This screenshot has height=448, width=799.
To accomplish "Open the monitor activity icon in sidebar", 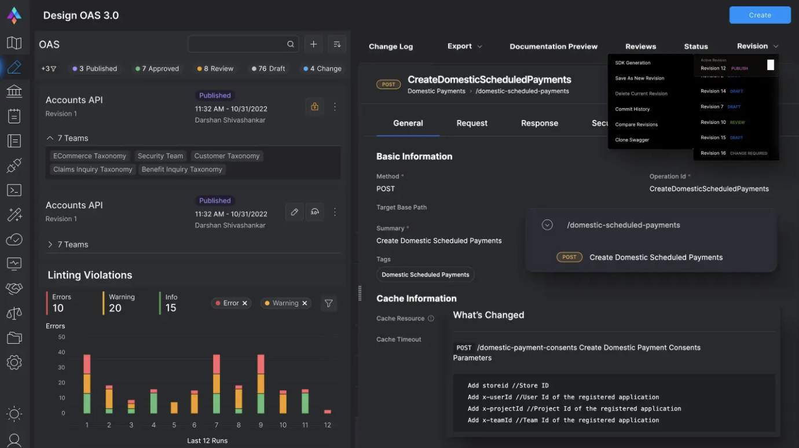I will coord(14,263).
